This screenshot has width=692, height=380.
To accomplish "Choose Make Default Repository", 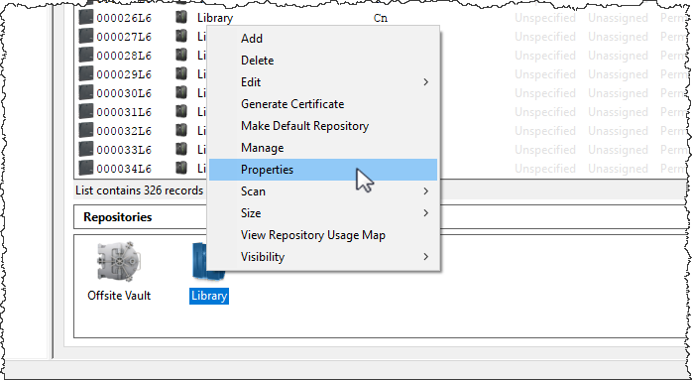I will tap(323, 126).
